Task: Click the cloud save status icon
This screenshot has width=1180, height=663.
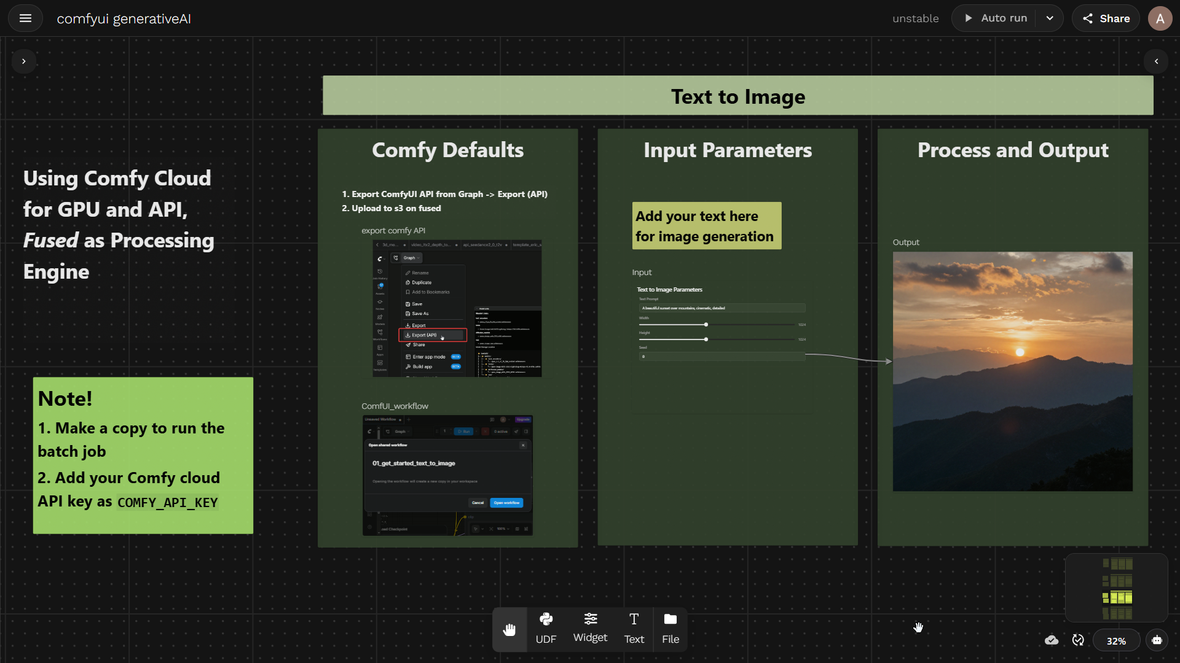Action: (1052, 640)
